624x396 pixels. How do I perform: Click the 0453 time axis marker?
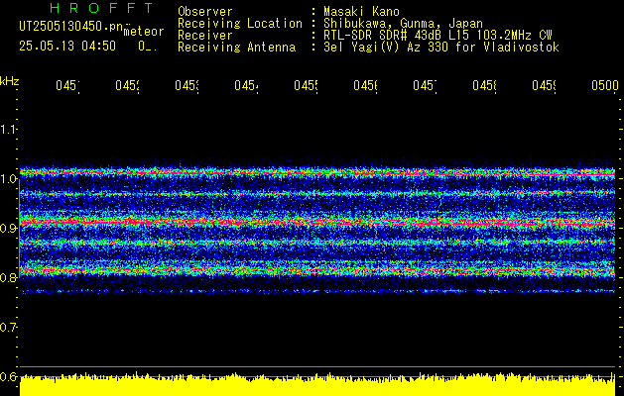tap(187, 86)
